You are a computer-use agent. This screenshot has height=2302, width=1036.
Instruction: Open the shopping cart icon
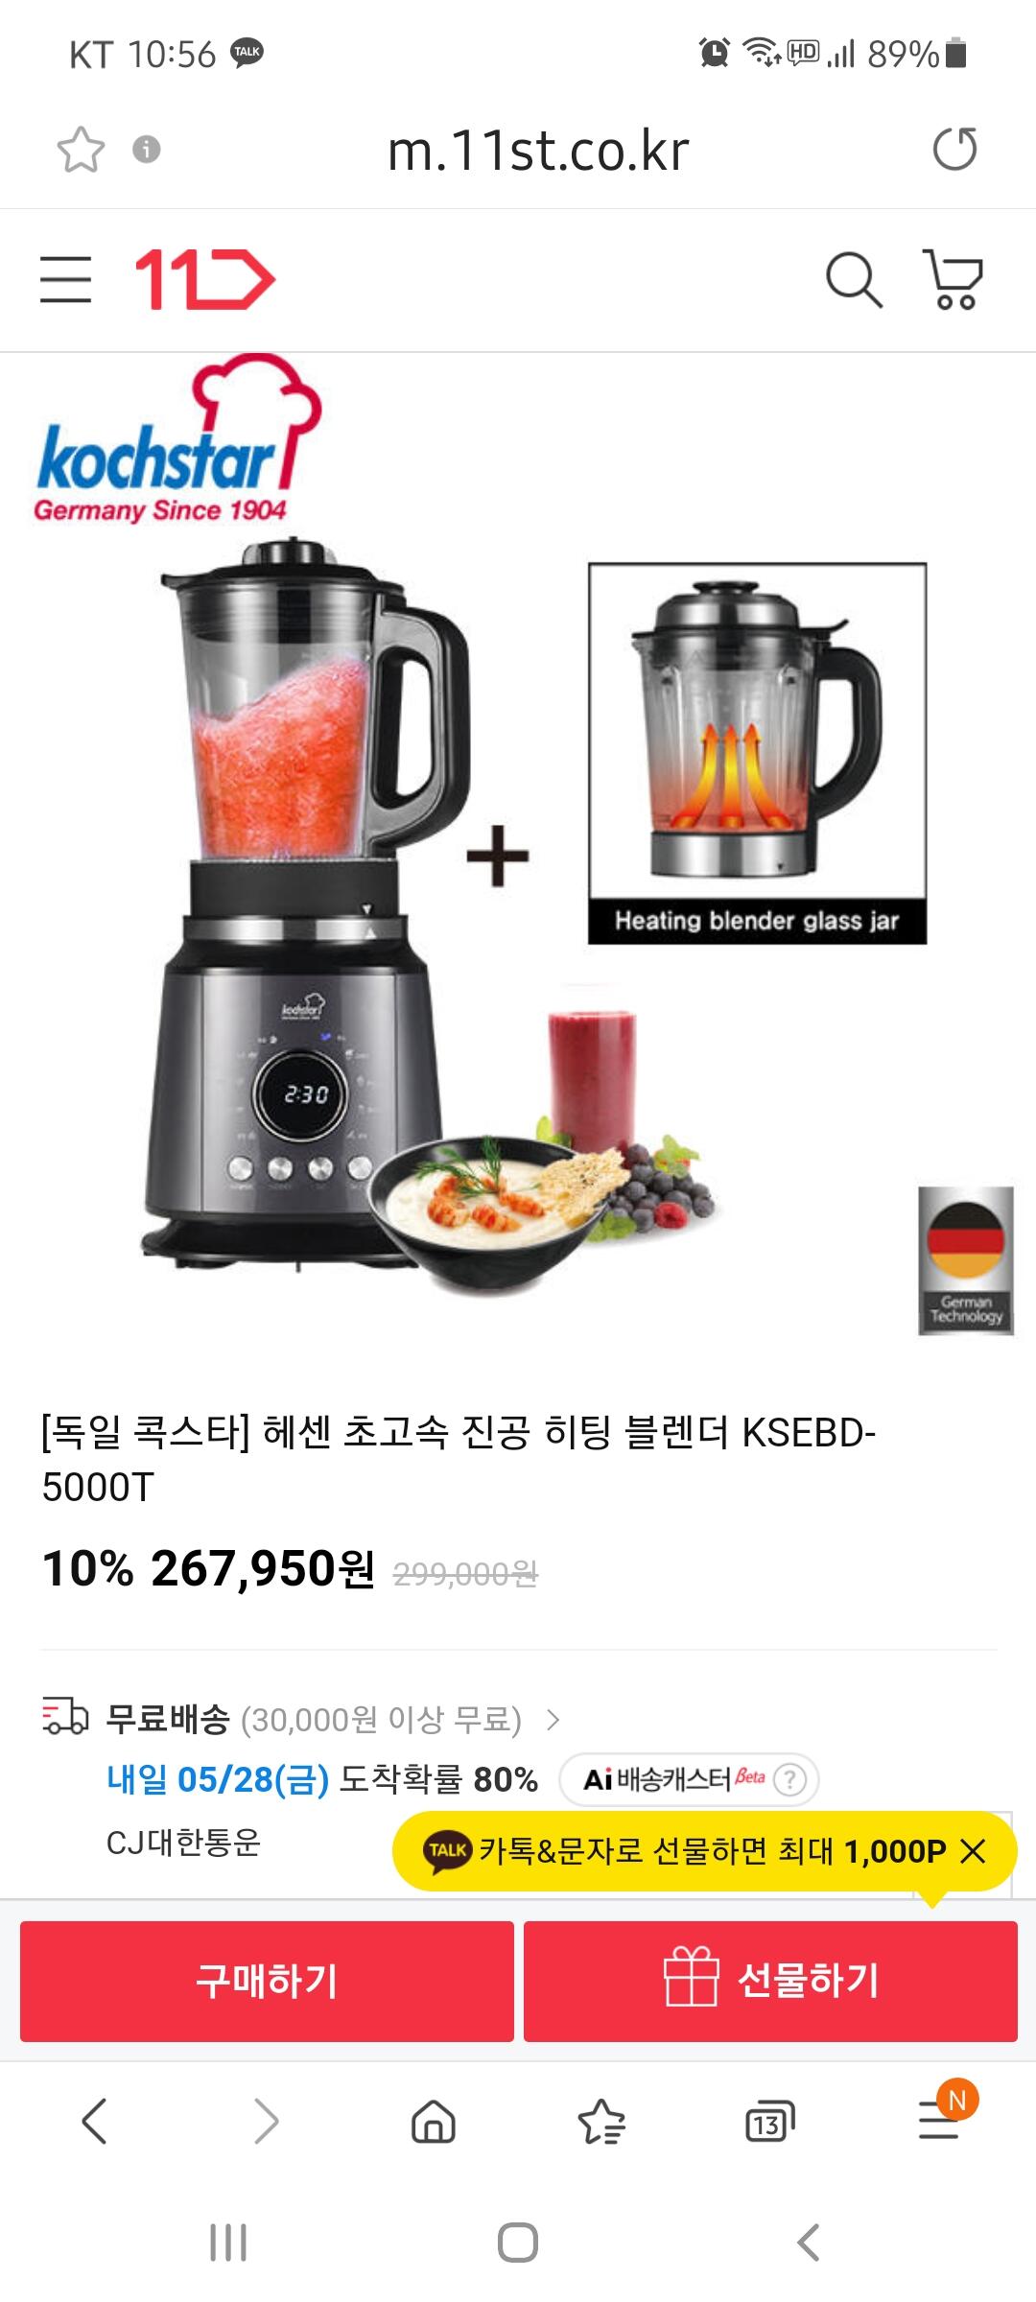pyautogui.click(x=953, y=280)
